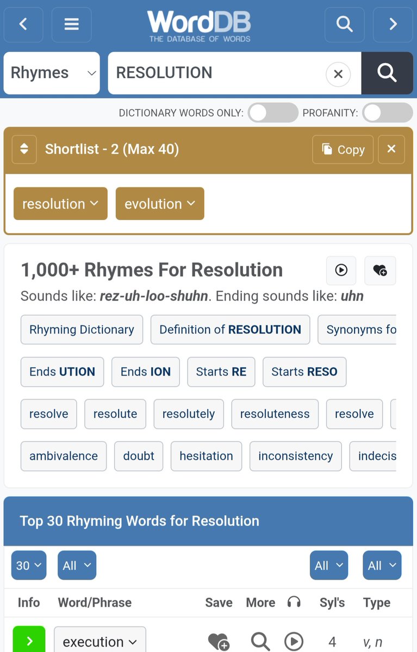Open Definition of RESOLUTION
The image size is (417, 652).
click(231, 329)
